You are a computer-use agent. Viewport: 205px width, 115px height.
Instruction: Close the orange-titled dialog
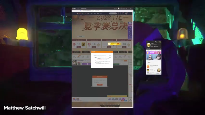tap(112, 52)
